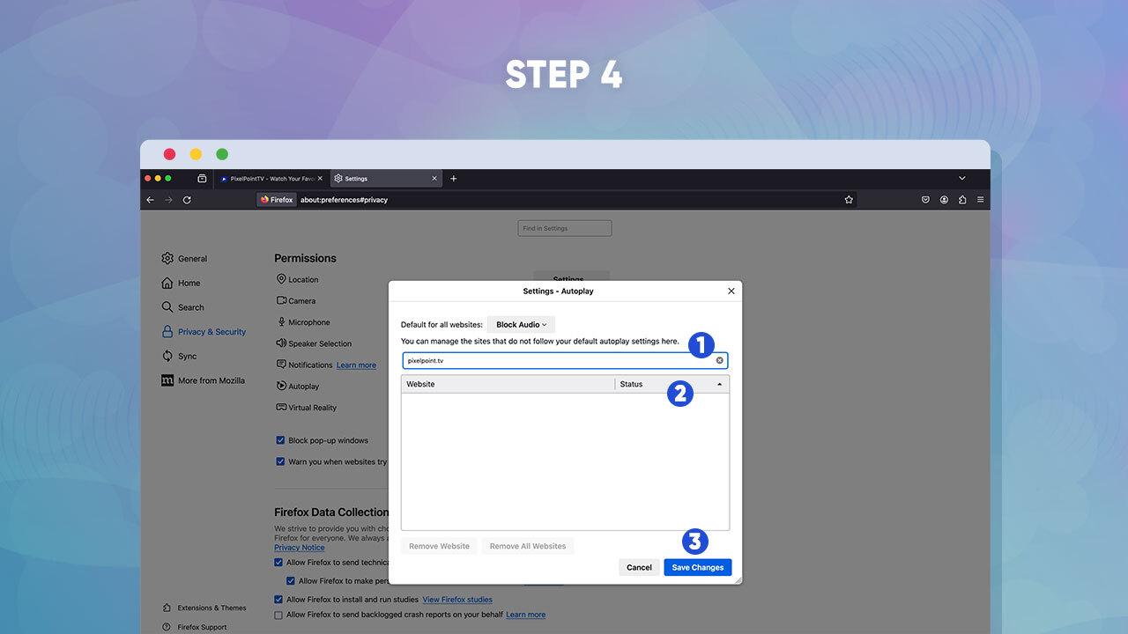Image resolution: width=1128 pixels, height=634 pixels.
Task: Close the PixelPointTV tab
Action: point(320,178)
